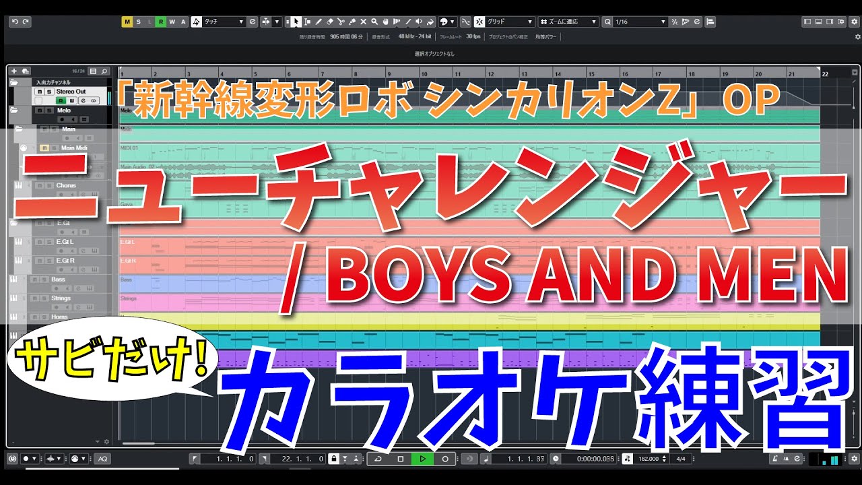Select the Zoom magnifier tool
Viewport: 862px width, 485px height.
click(x=376, y=22)
